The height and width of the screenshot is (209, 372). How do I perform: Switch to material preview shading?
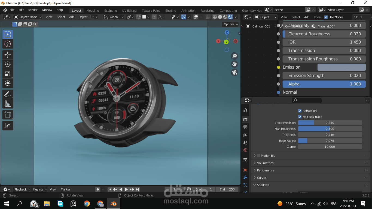pos(225,17)
